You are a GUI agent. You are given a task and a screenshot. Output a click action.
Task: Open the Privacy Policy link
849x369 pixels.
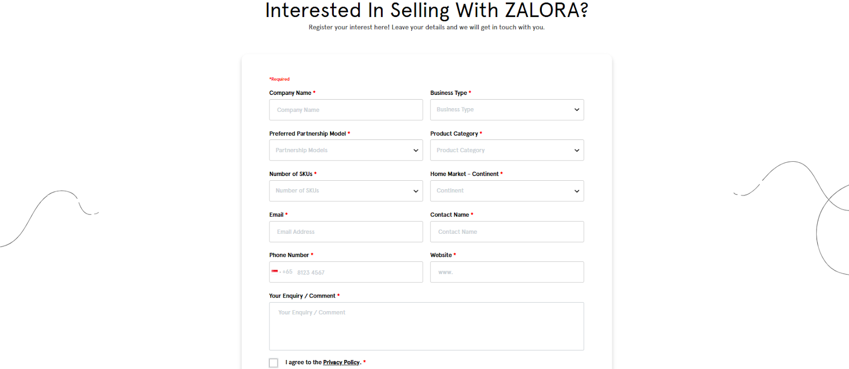(341, 362)
